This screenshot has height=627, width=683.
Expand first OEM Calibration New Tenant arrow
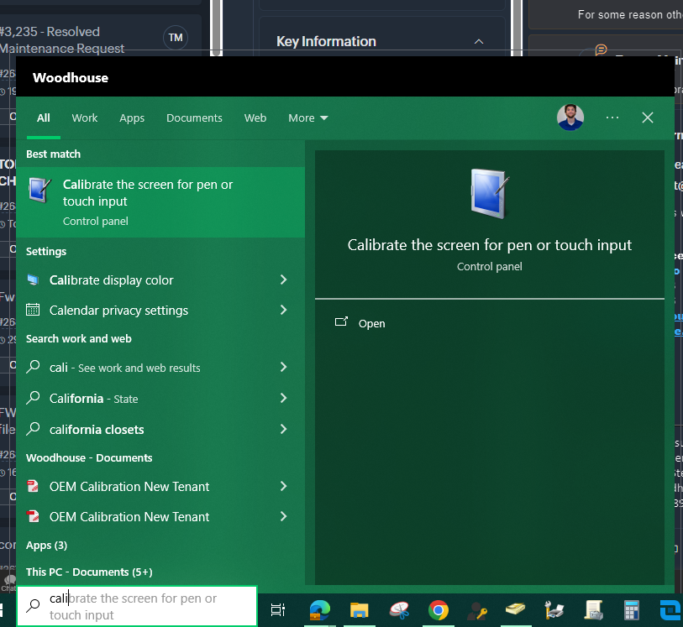(284, 486)
